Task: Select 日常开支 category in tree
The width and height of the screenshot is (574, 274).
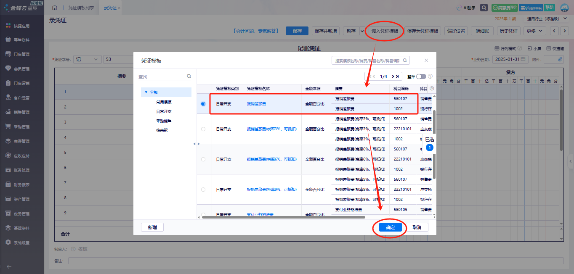Action: (x=164, y=111)
